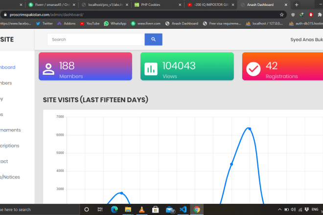The image size is (323, 215).
Task: Click the Search input field
Action: point(96,39)
